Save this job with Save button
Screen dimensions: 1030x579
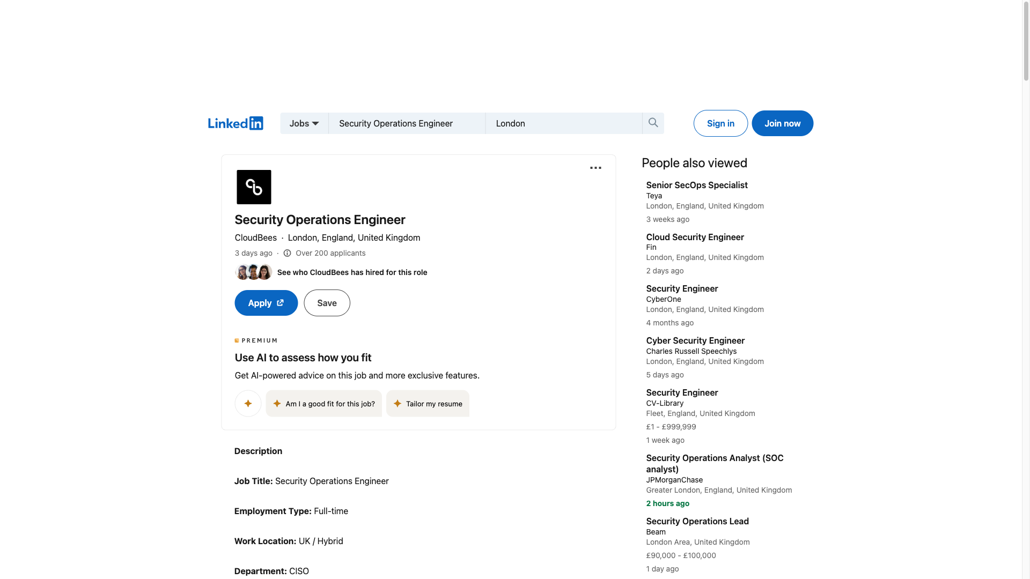[x=327, y=303]
